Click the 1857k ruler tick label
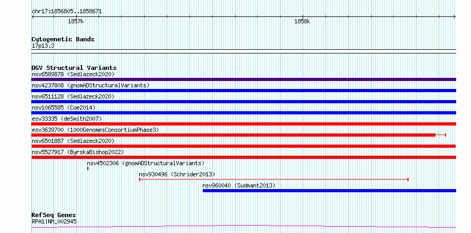 (x=76, y=21)
